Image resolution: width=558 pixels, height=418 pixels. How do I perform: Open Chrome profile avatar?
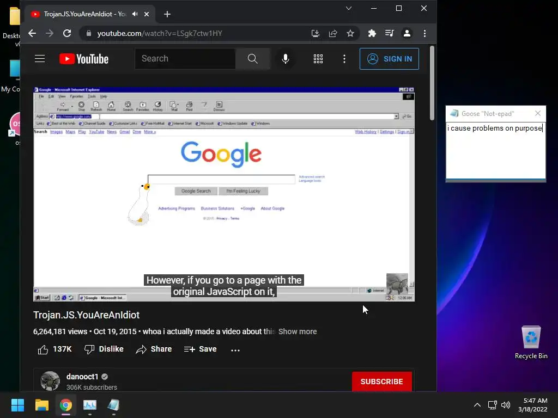click(407, 33)
